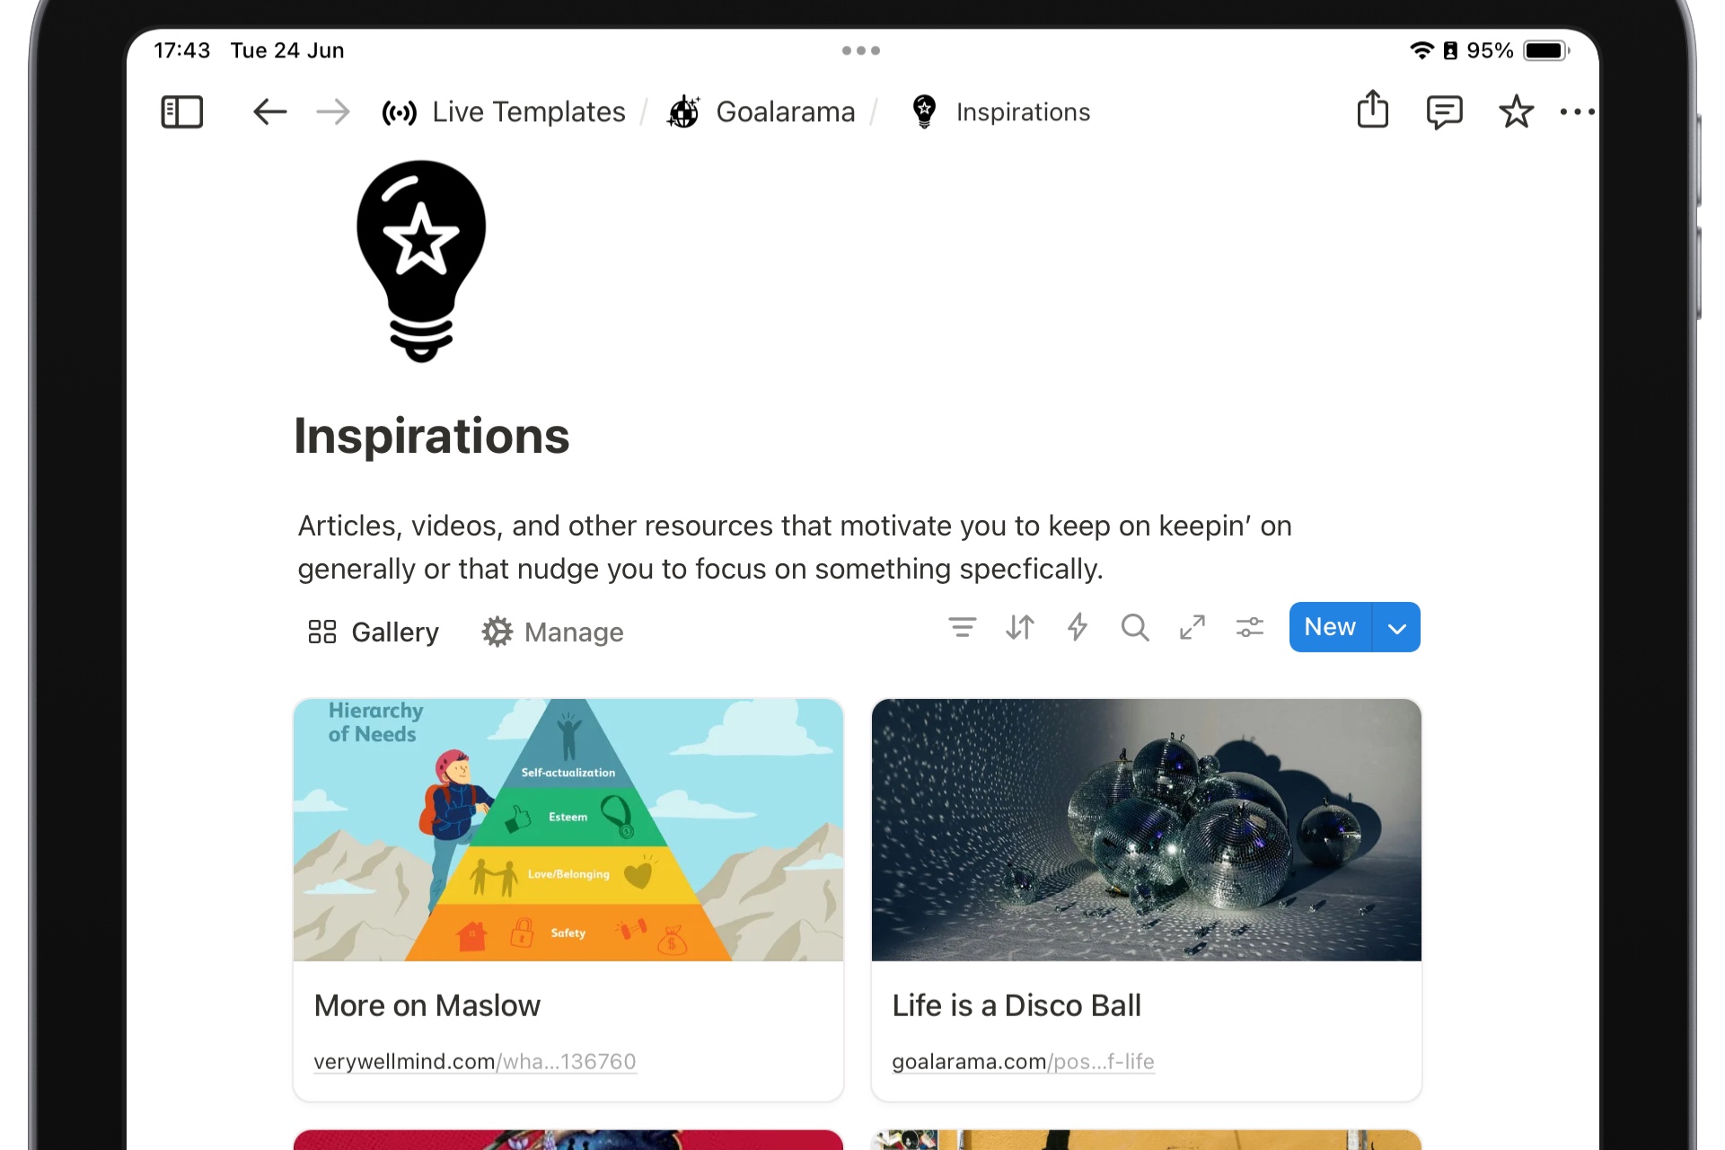Go forward with the right arrow
This screenshot has height=1150, width=1725.
(332, 112)
